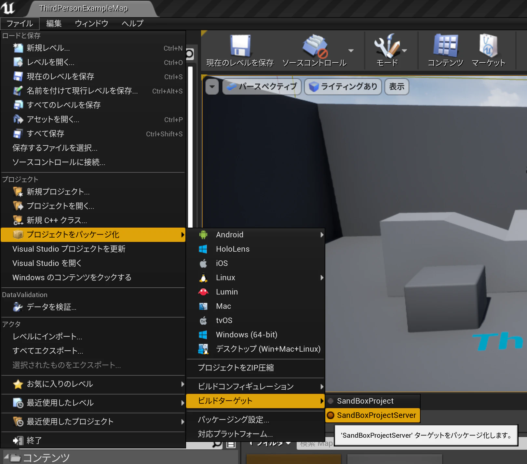This screenshot has width=527, height=464.
Task: Open the 編集 menu
Action: click(54, 23)
